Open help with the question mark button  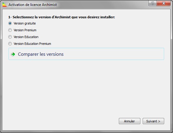click(153, 3)
